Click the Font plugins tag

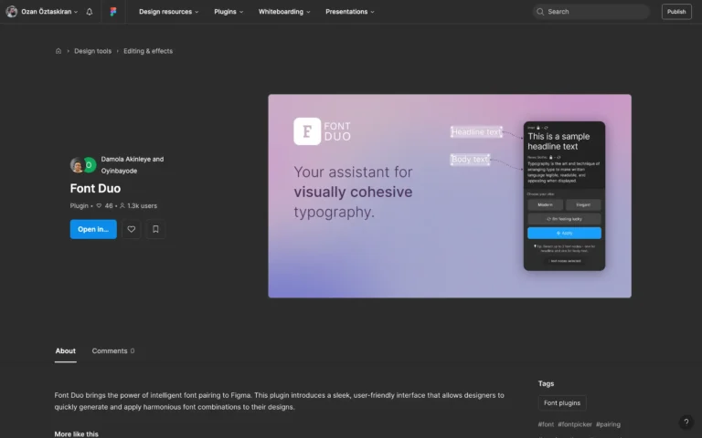[562, 403]
